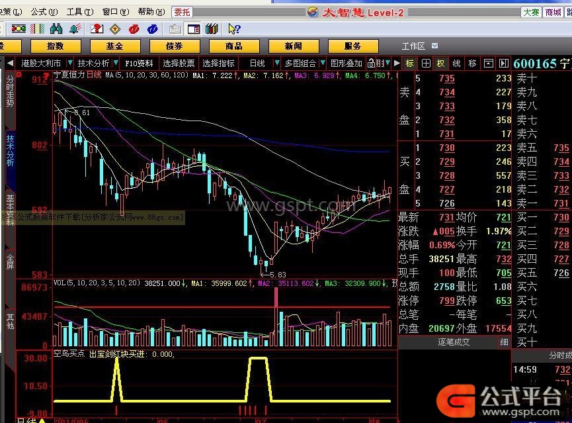Click the 港股大利市 tab label
This screenshot has height=423, width=572.
41,64
